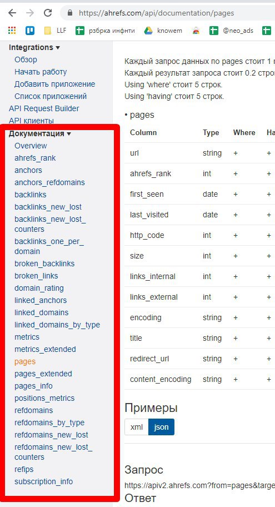This screenshot has width=275, height=507.
Task: Open broken_links documentation page
Action: [x=36, y=276]
